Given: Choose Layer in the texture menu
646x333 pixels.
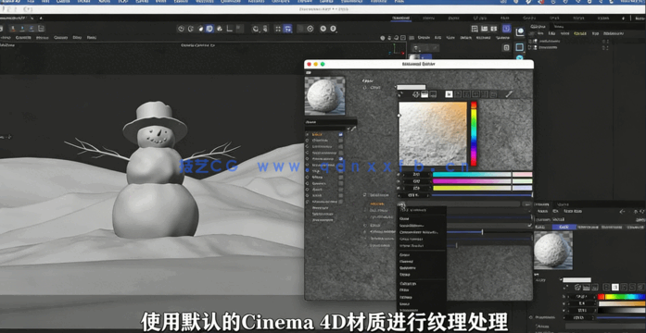Looking at the screenshot, I should [x=405, y=303].
